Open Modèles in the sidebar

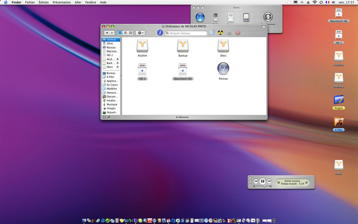(111, 89)
